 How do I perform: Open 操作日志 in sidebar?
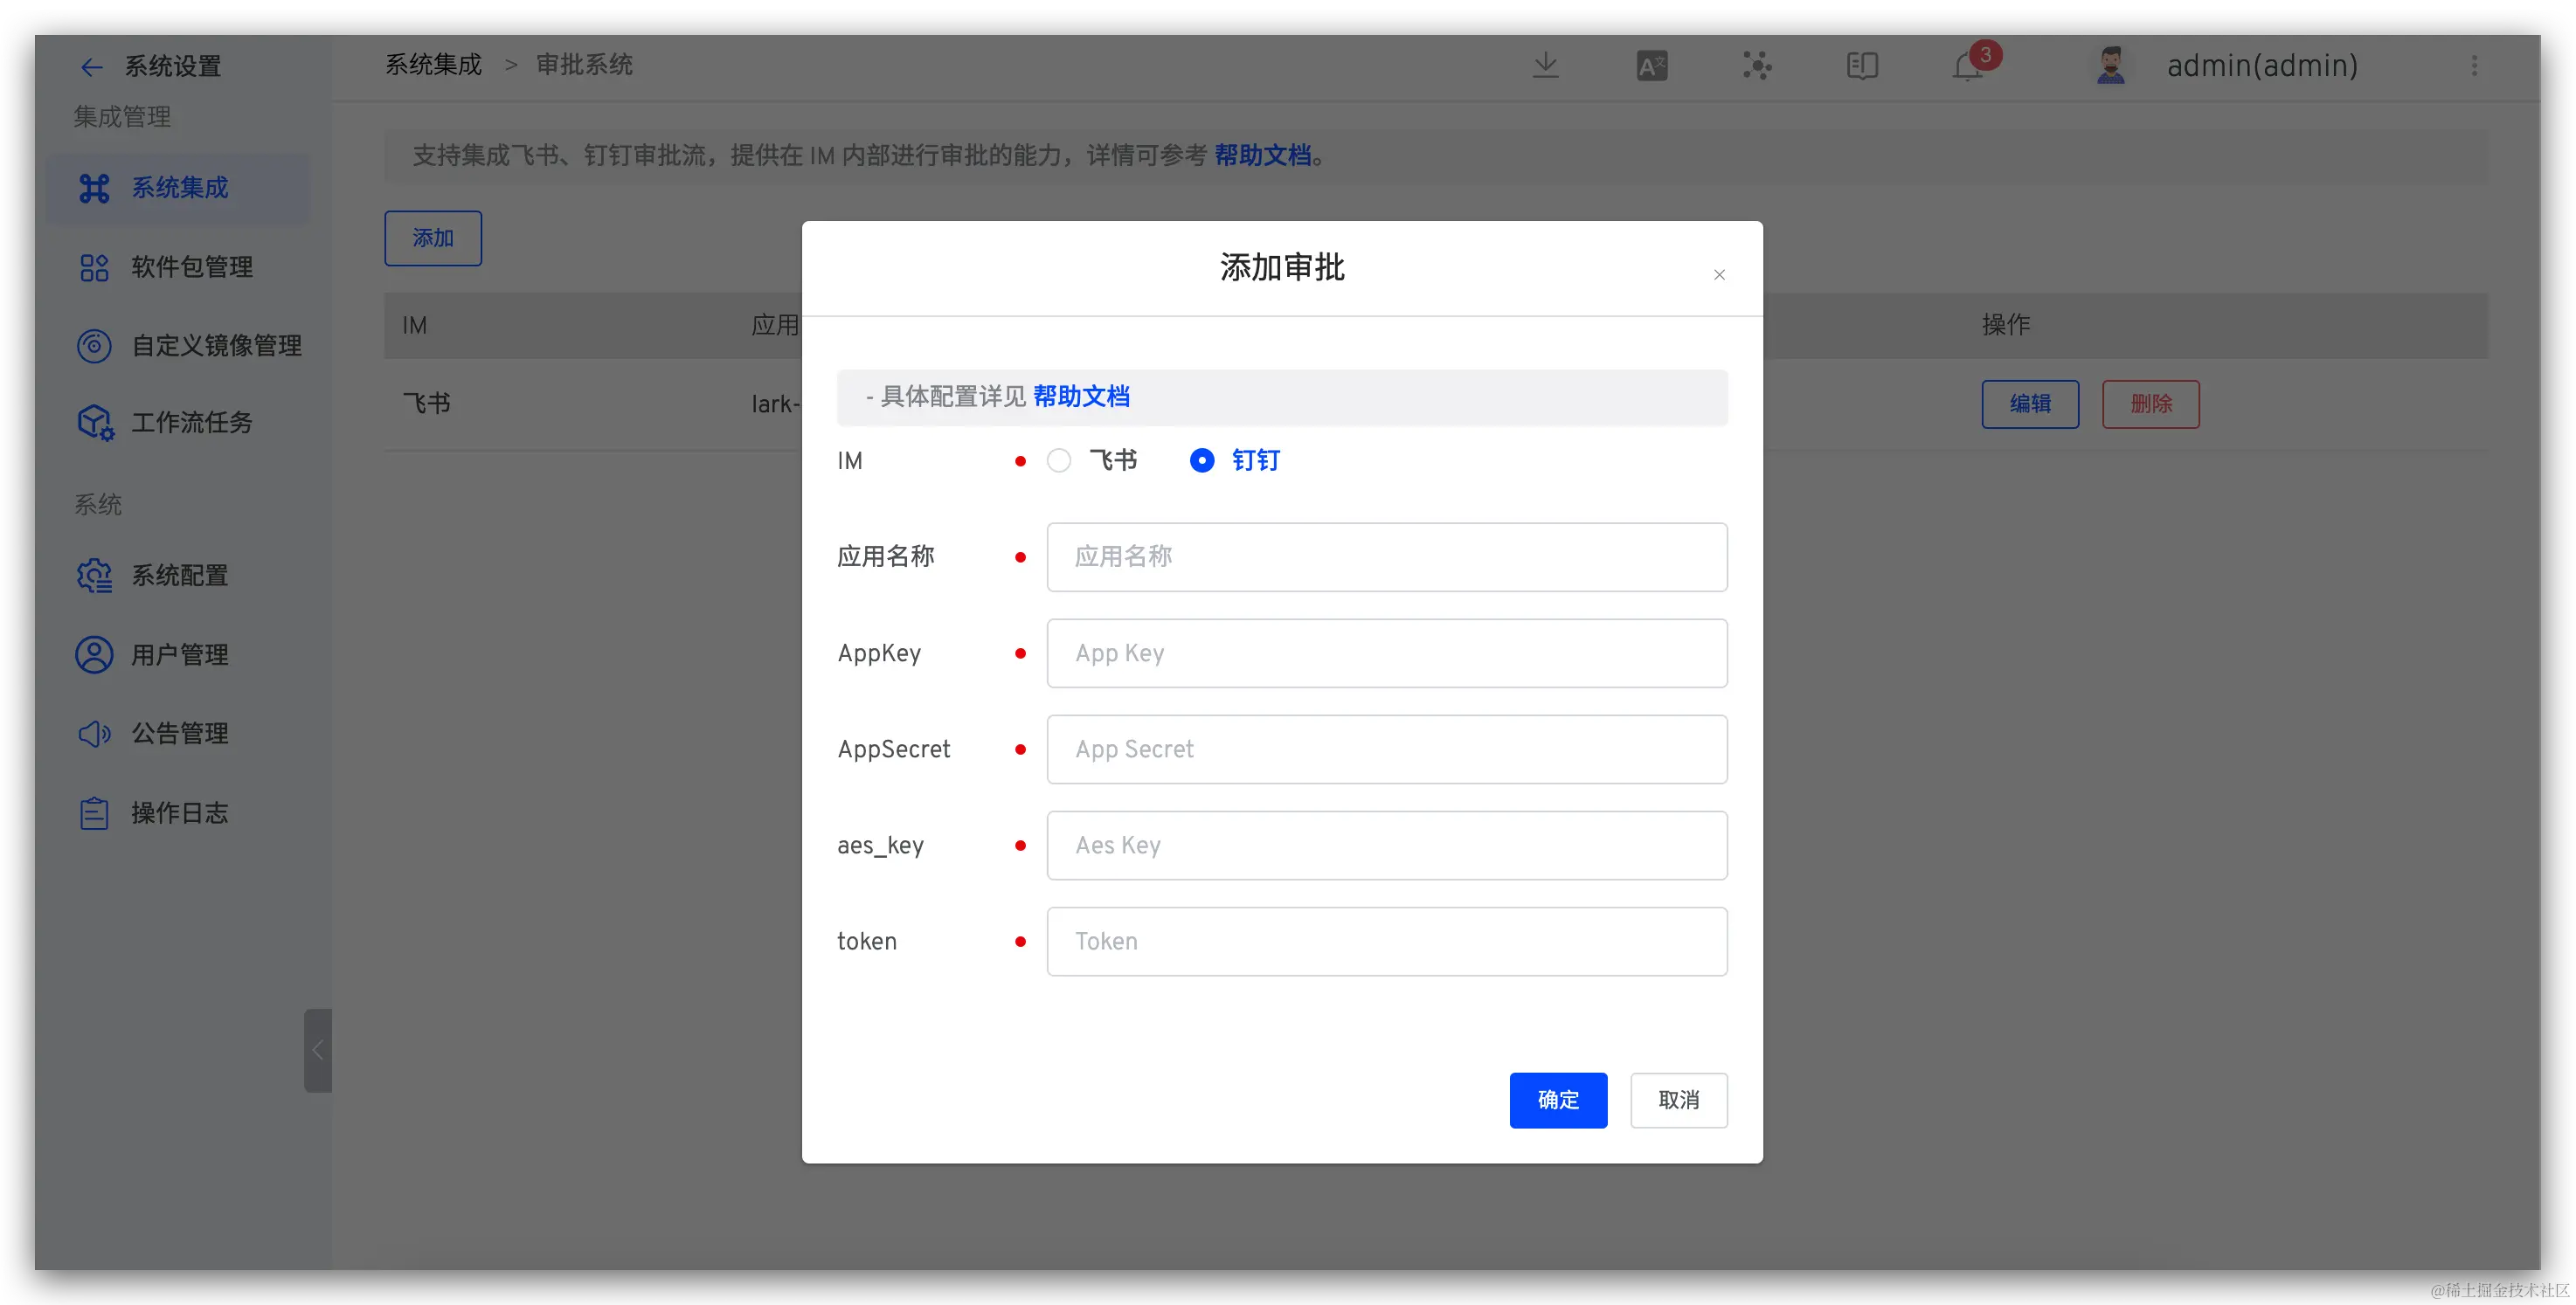coord(180,813)
